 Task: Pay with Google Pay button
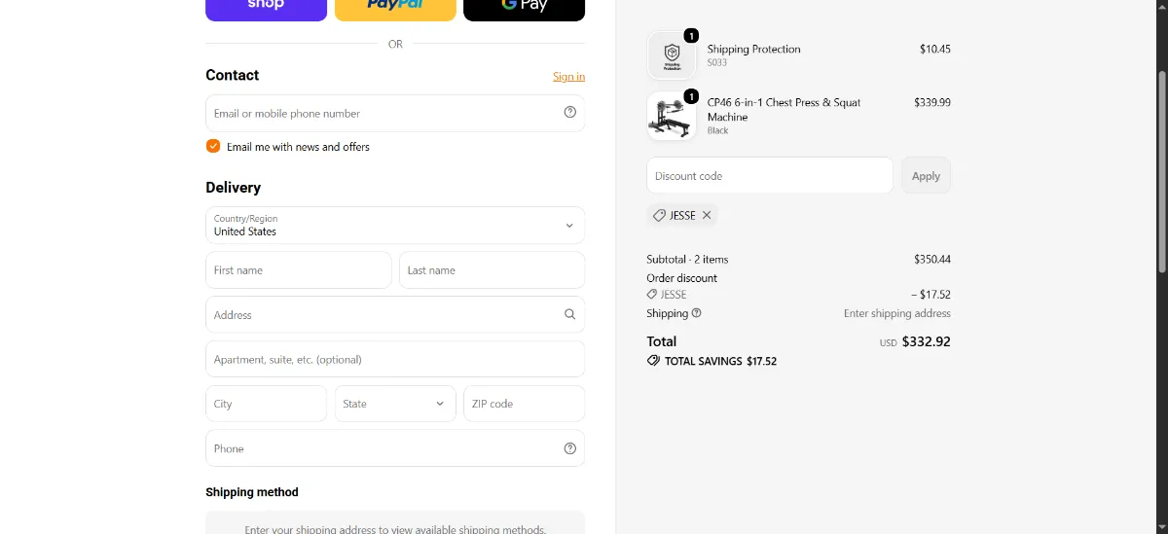point(524,9)
